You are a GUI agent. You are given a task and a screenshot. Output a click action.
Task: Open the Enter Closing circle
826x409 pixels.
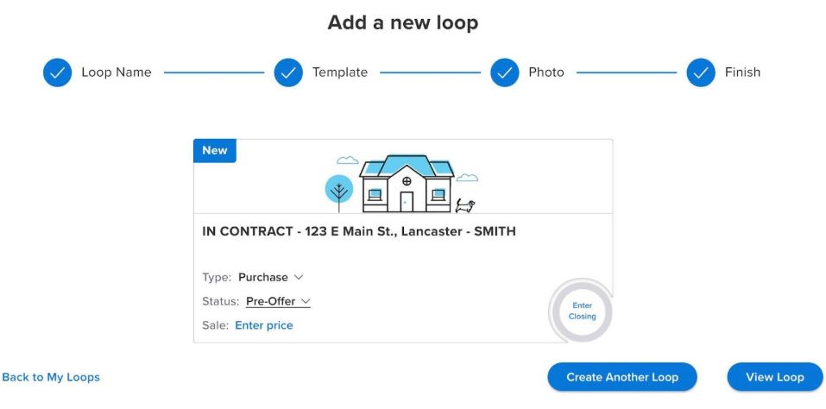pos(582,311)
